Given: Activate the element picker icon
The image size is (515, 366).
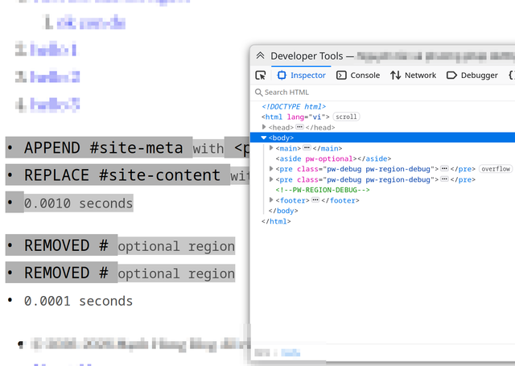Looking at the screenshot, I should coord(261,76).
